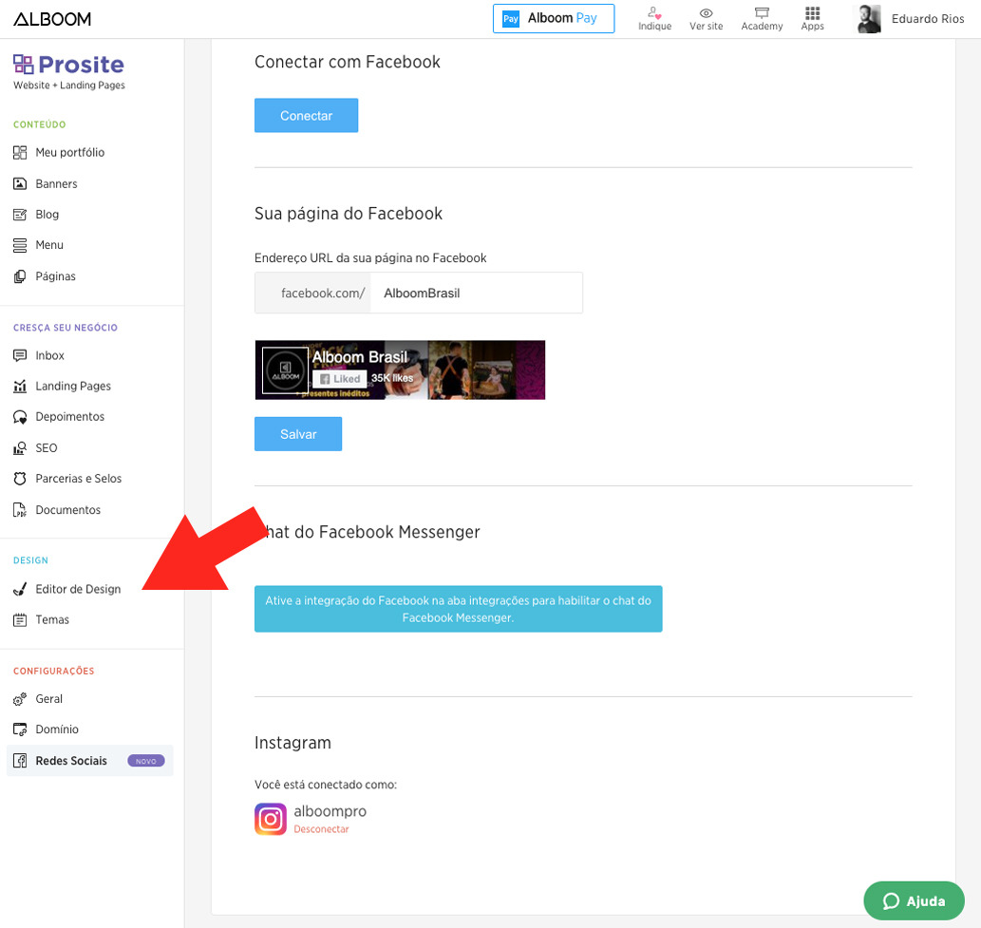Click the SEO sidebar icon
This screenshot has height=928, width=981.
(x=20, y=447)
